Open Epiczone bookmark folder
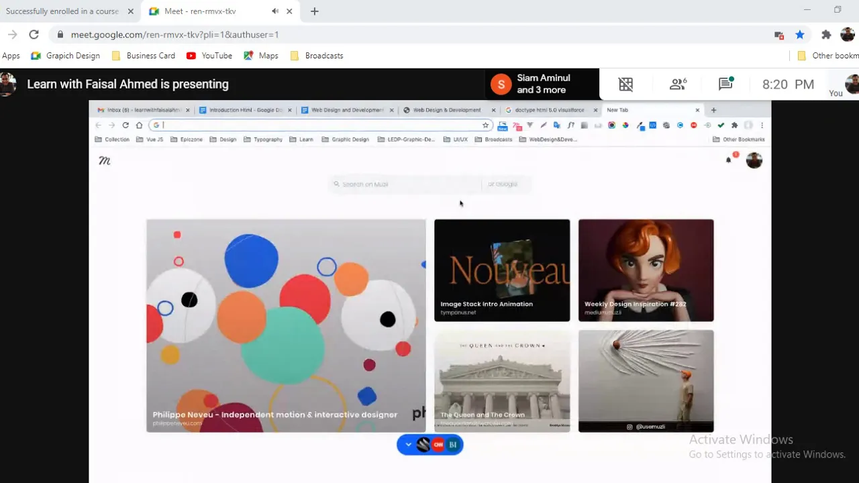This screenshot has height=483, width=859. 187,140
